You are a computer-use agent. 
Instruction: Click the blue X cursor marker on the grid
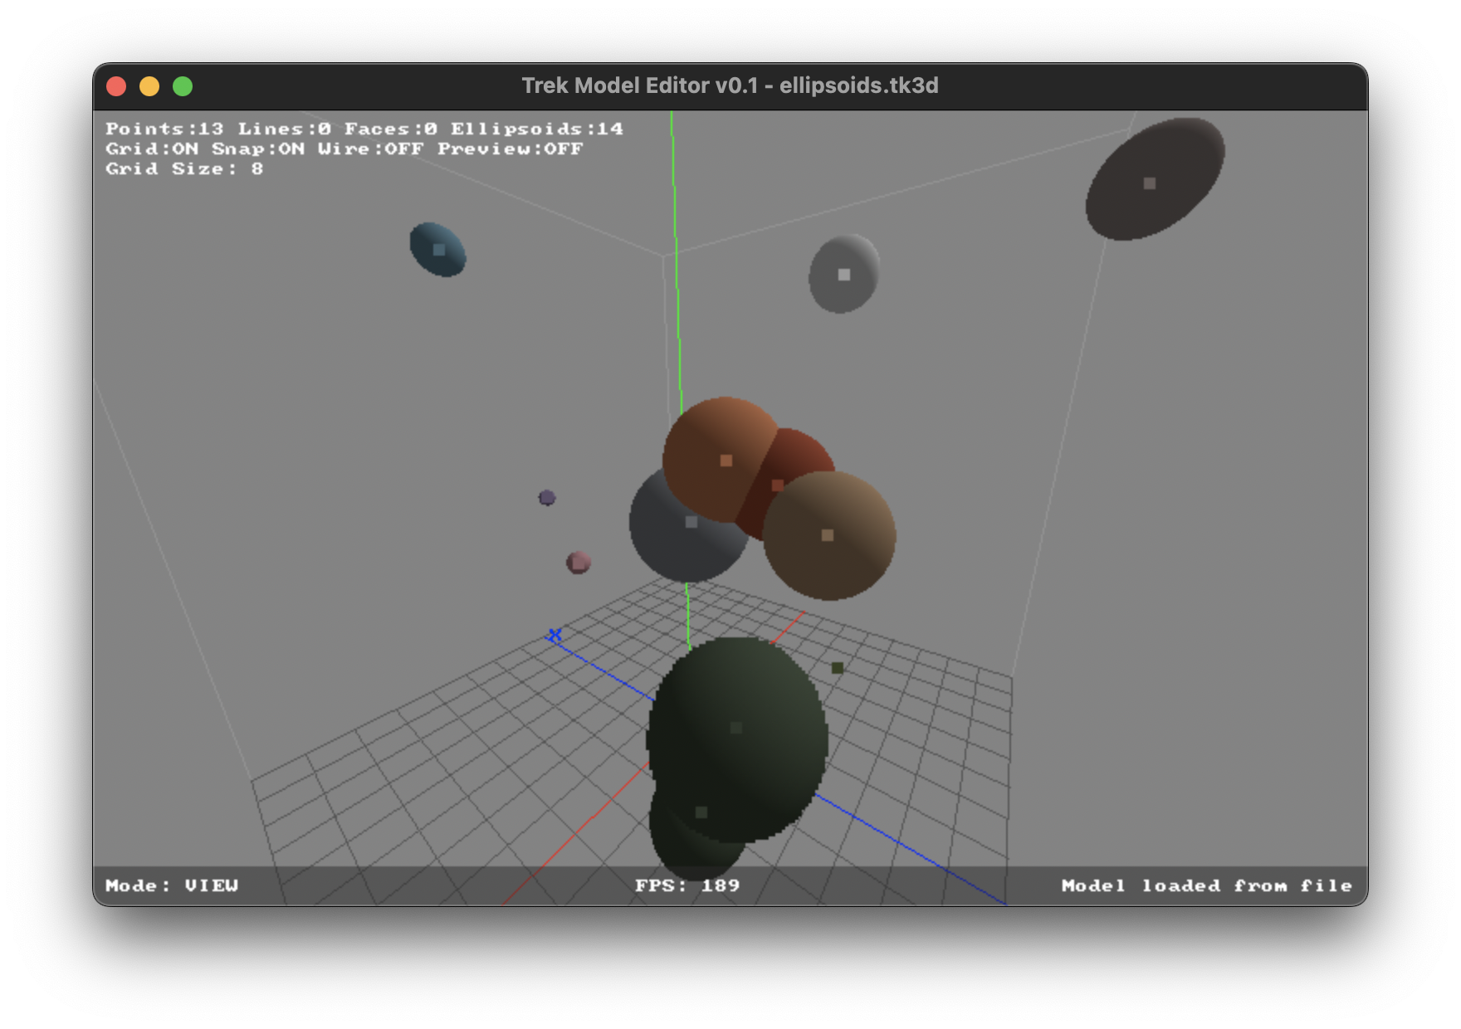[x=554, y=635]
